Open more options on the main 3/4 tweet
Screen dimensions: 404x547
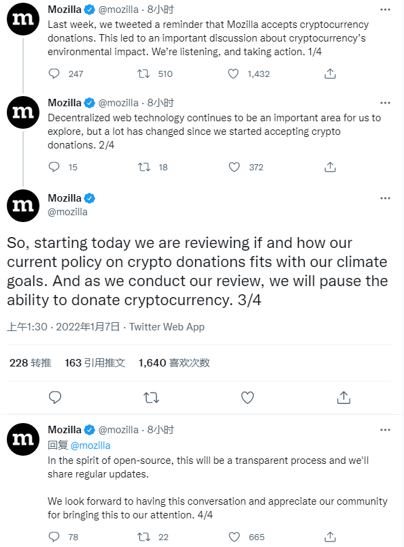pyautogui.click(x=385, y=198)
